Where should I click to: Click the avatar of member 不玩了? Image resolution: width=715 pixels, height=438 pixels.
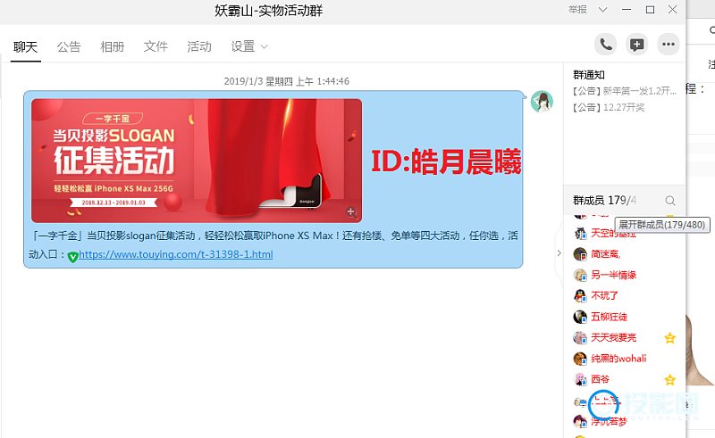coord(580,296)
